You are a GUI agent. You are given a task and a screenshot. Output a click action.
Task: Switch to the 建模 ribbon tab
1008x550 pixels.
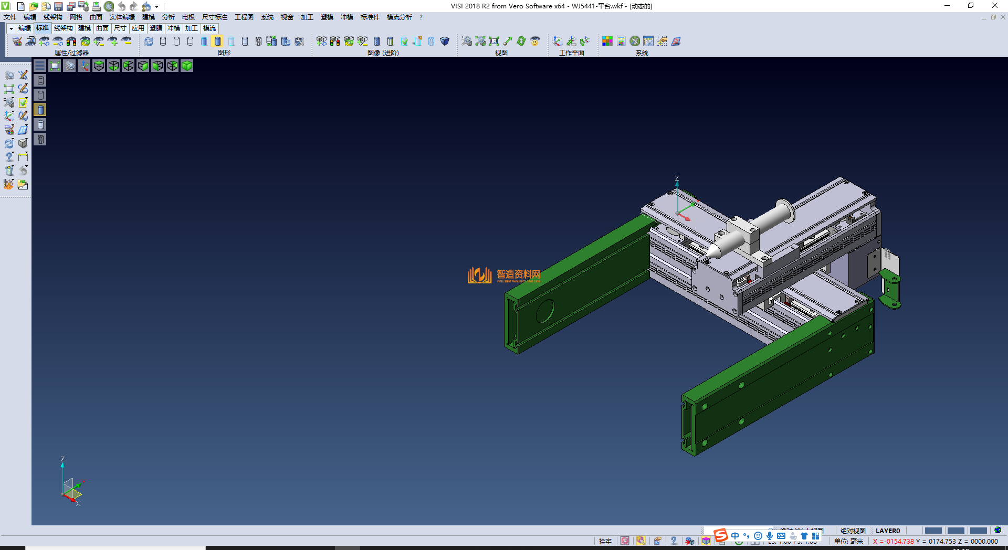pyautogui.click(x=85, y=28)
